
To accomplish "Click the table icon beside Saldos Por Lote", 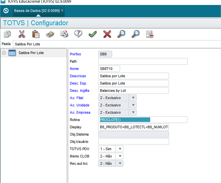I will [x=12, y=53].
